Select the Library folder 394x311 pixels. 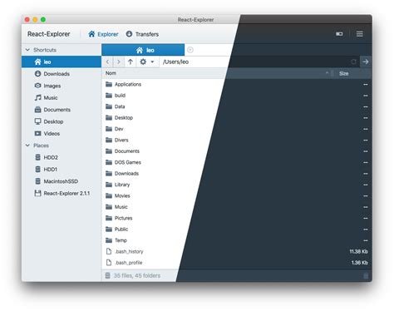click(x=237, y=185)
